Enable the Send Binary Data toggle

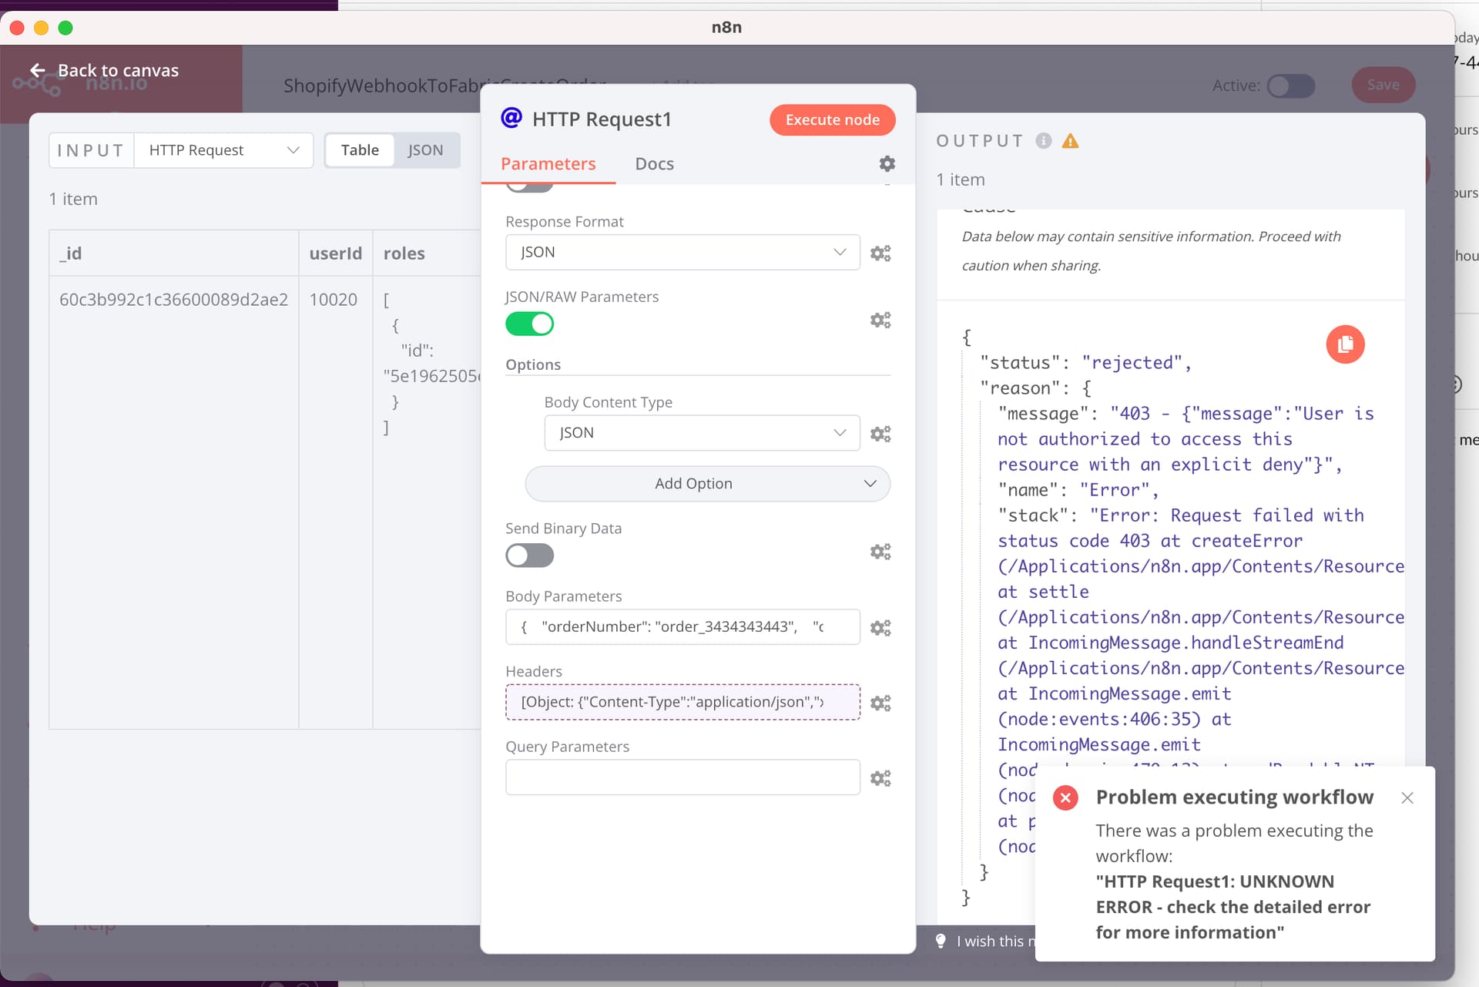(x=529, y=555)
